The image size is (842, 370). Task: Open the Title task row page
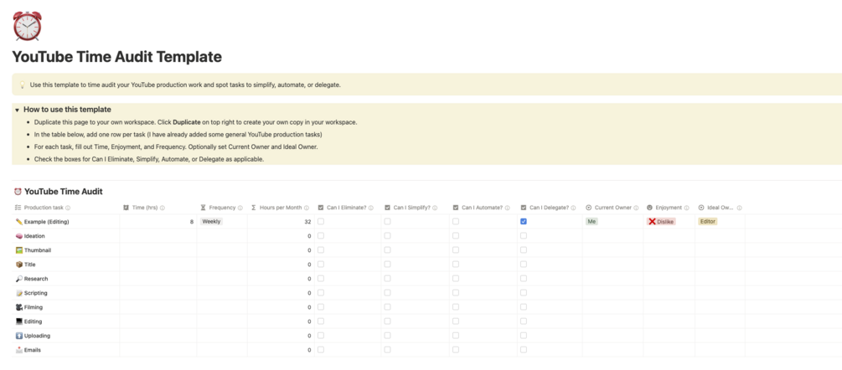pyautogui.click(x=30, y=265)
